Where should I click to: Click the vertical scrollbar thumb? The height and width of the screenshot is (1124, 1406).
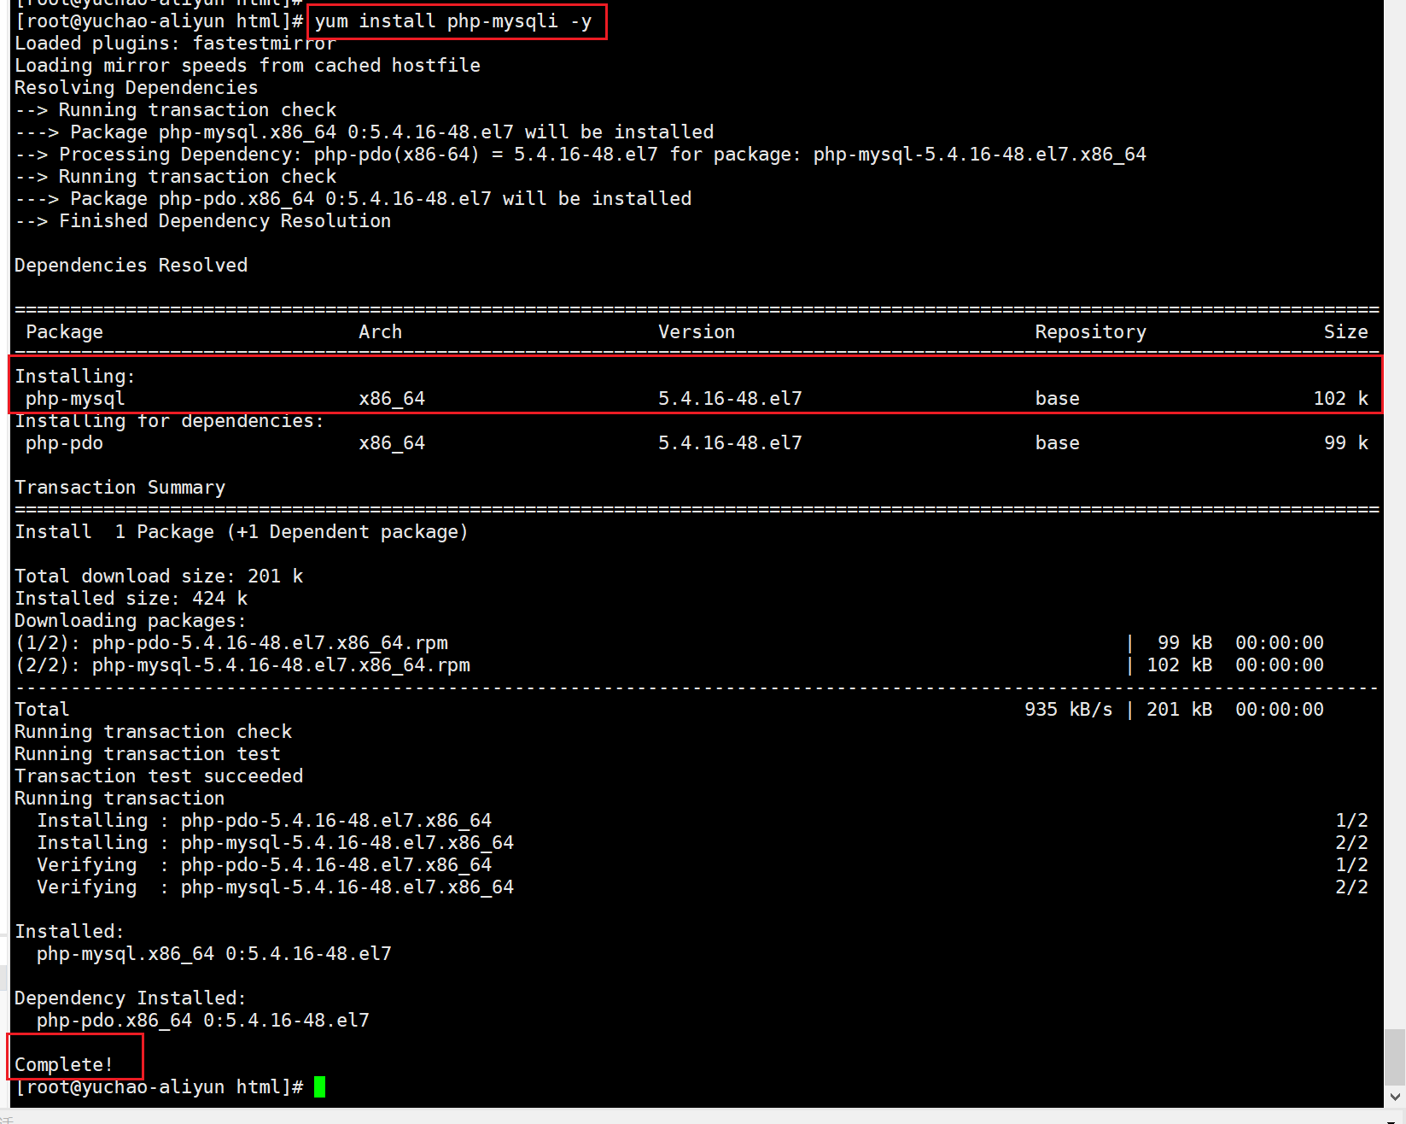coord(1395,1055)
